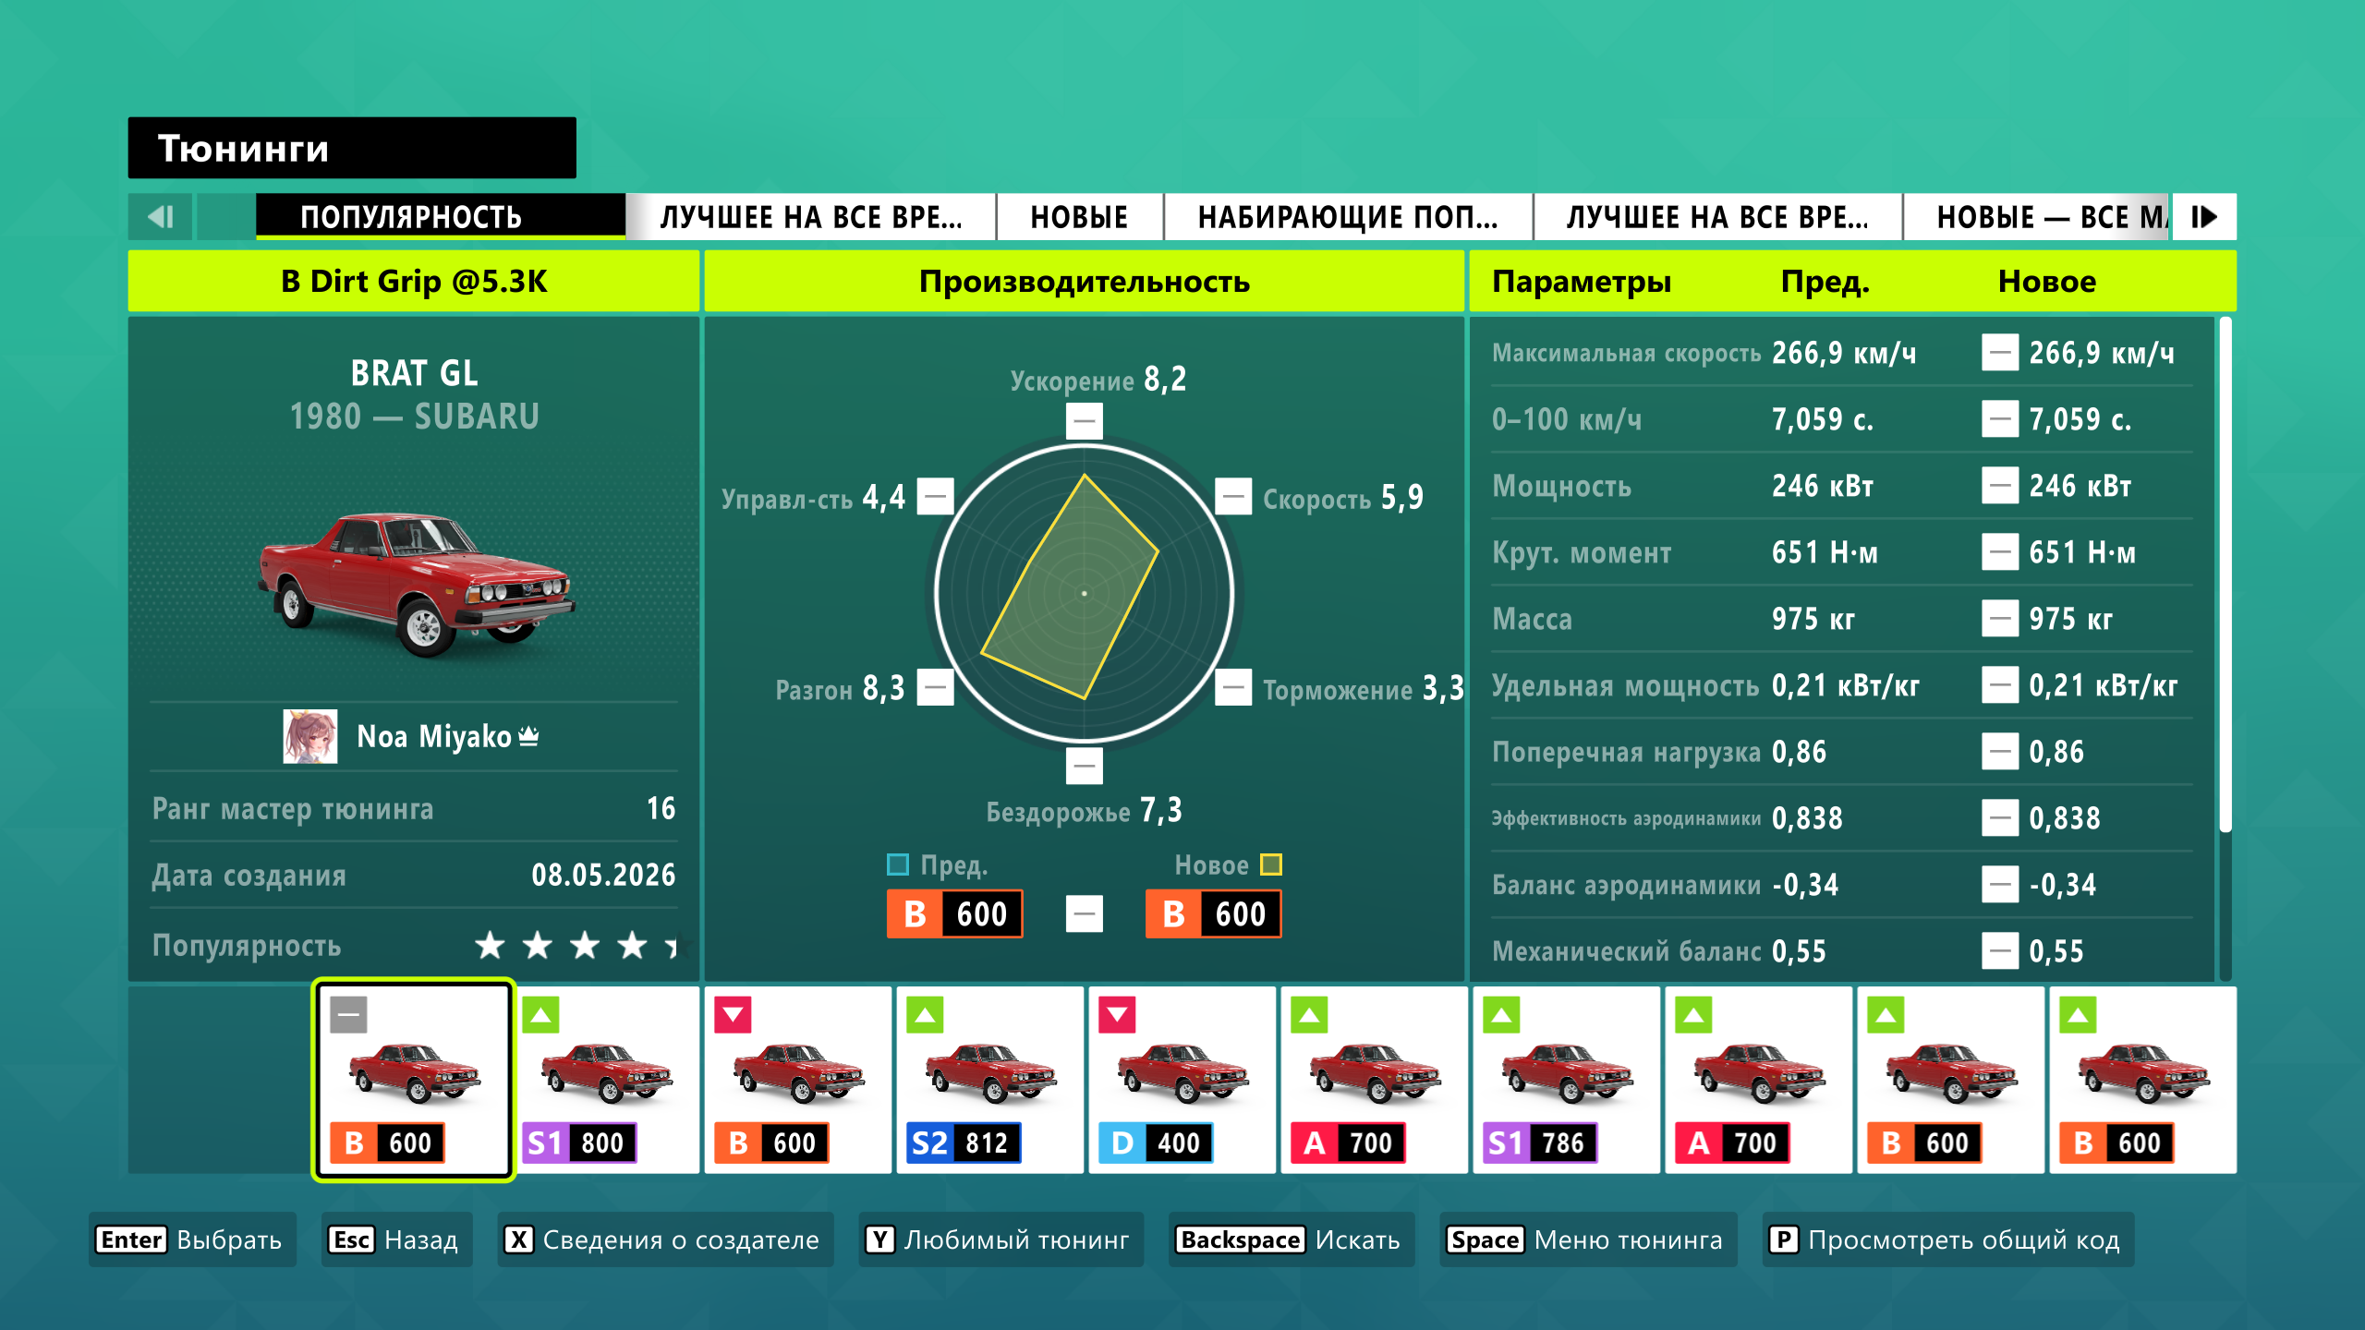Image resolution: width=2365 pixels, height=1330 pixels.
Task: Open Сведения о создателе
Action: coord(665,1239)
